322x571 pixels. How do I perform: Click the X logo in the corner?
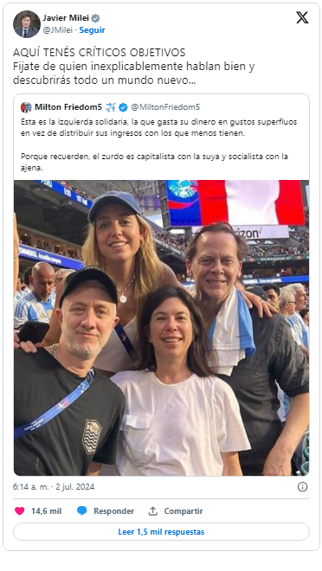pyautogui.click(x=302, y=17)
